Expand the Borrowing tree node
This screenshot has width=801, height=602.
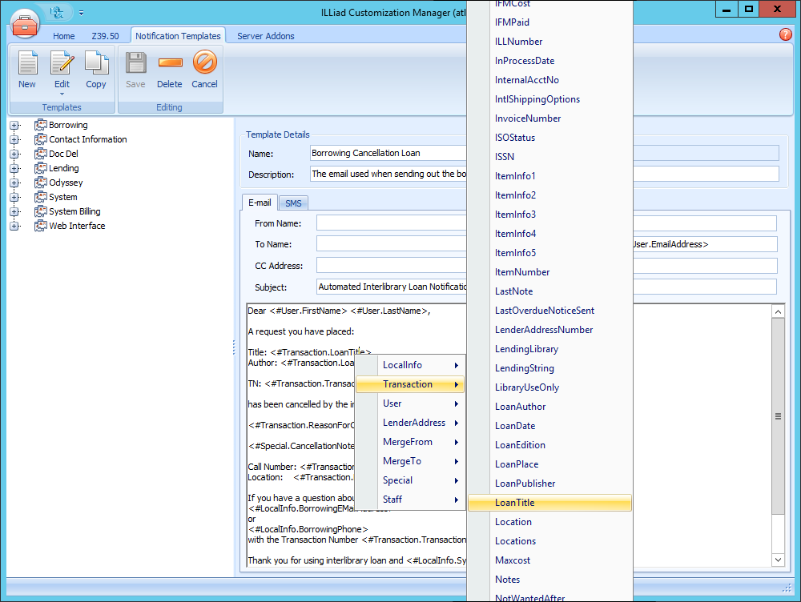[x=14, y=124]
